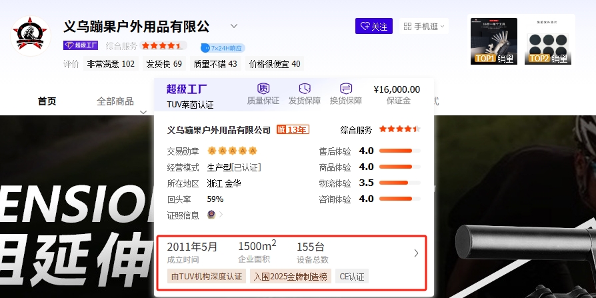Click the 非常满意 102 review tag
This screenshot has height=298, width=596.
click(x=111, y=64)
